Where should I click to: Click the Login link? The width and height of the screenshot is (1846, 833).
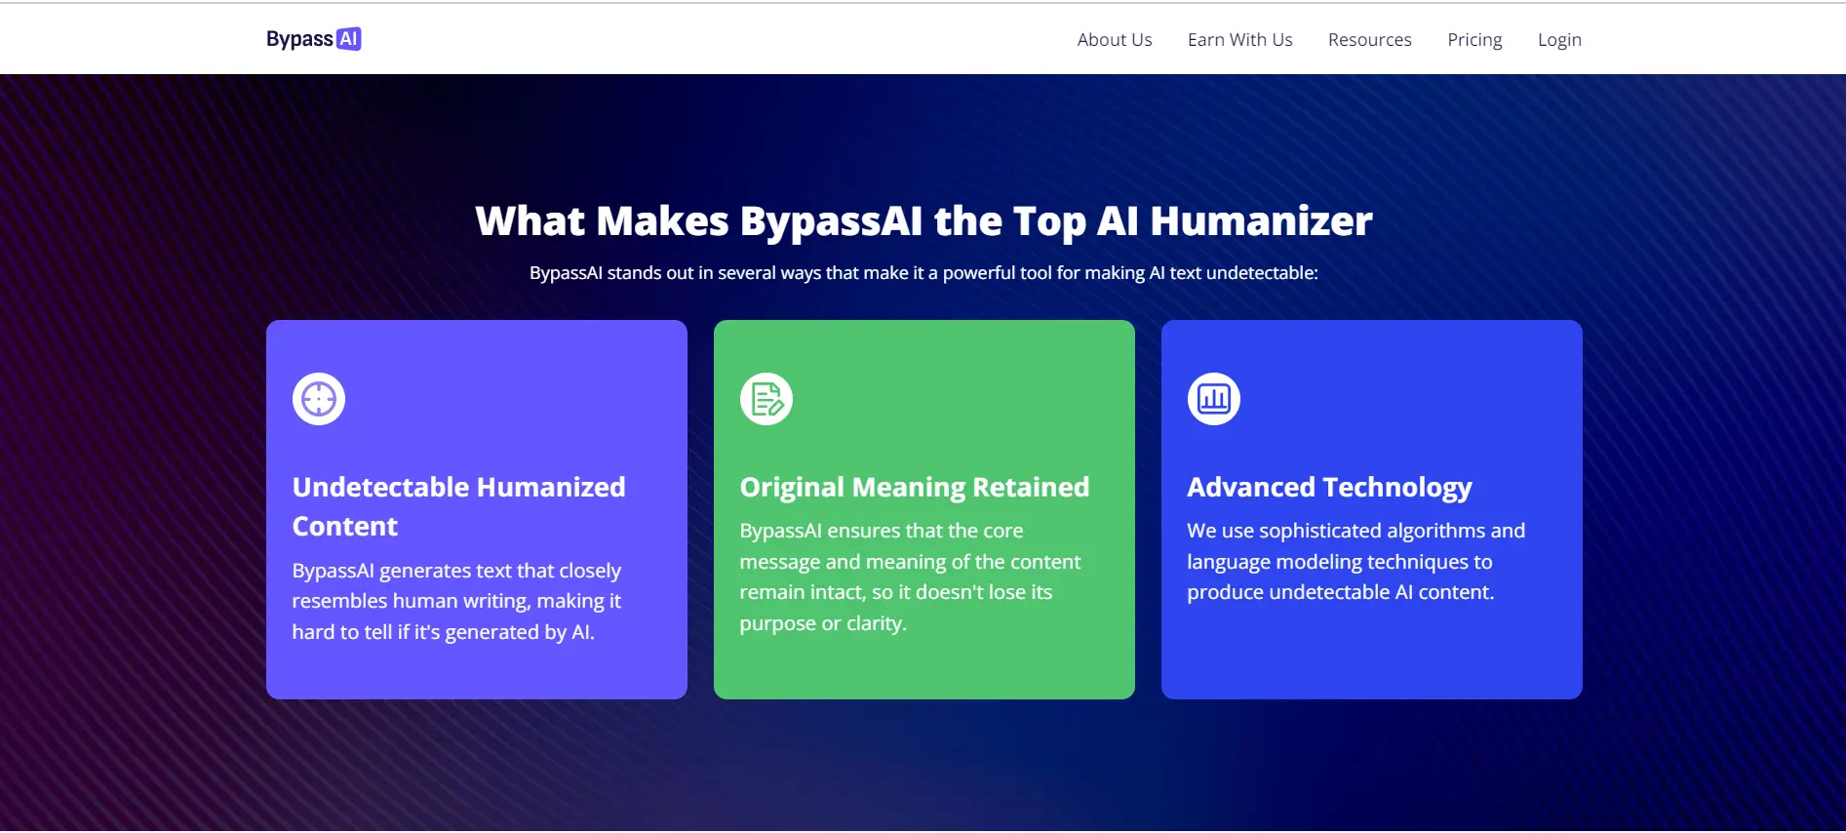pos(1559,40)
